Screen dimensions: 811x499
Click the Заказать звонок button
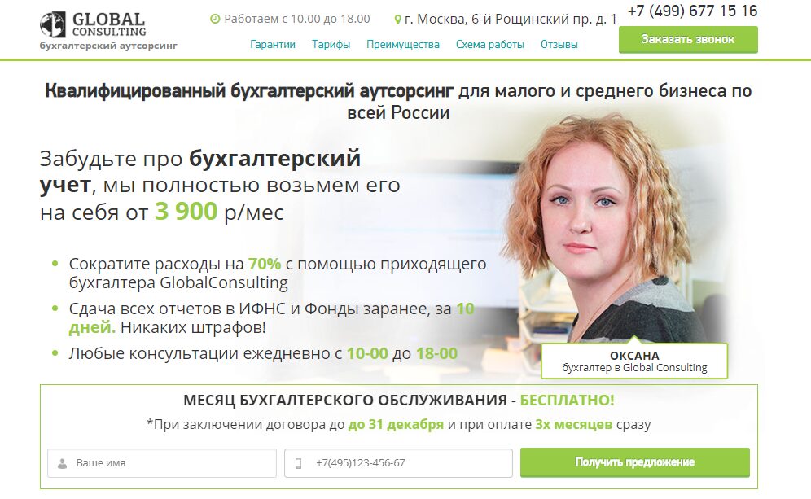[x=688, y=39]
